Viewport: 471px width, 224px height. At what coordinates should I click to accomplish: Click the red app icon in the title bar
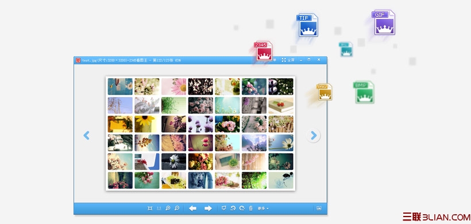pyautogui.click(x=78, y=60)
